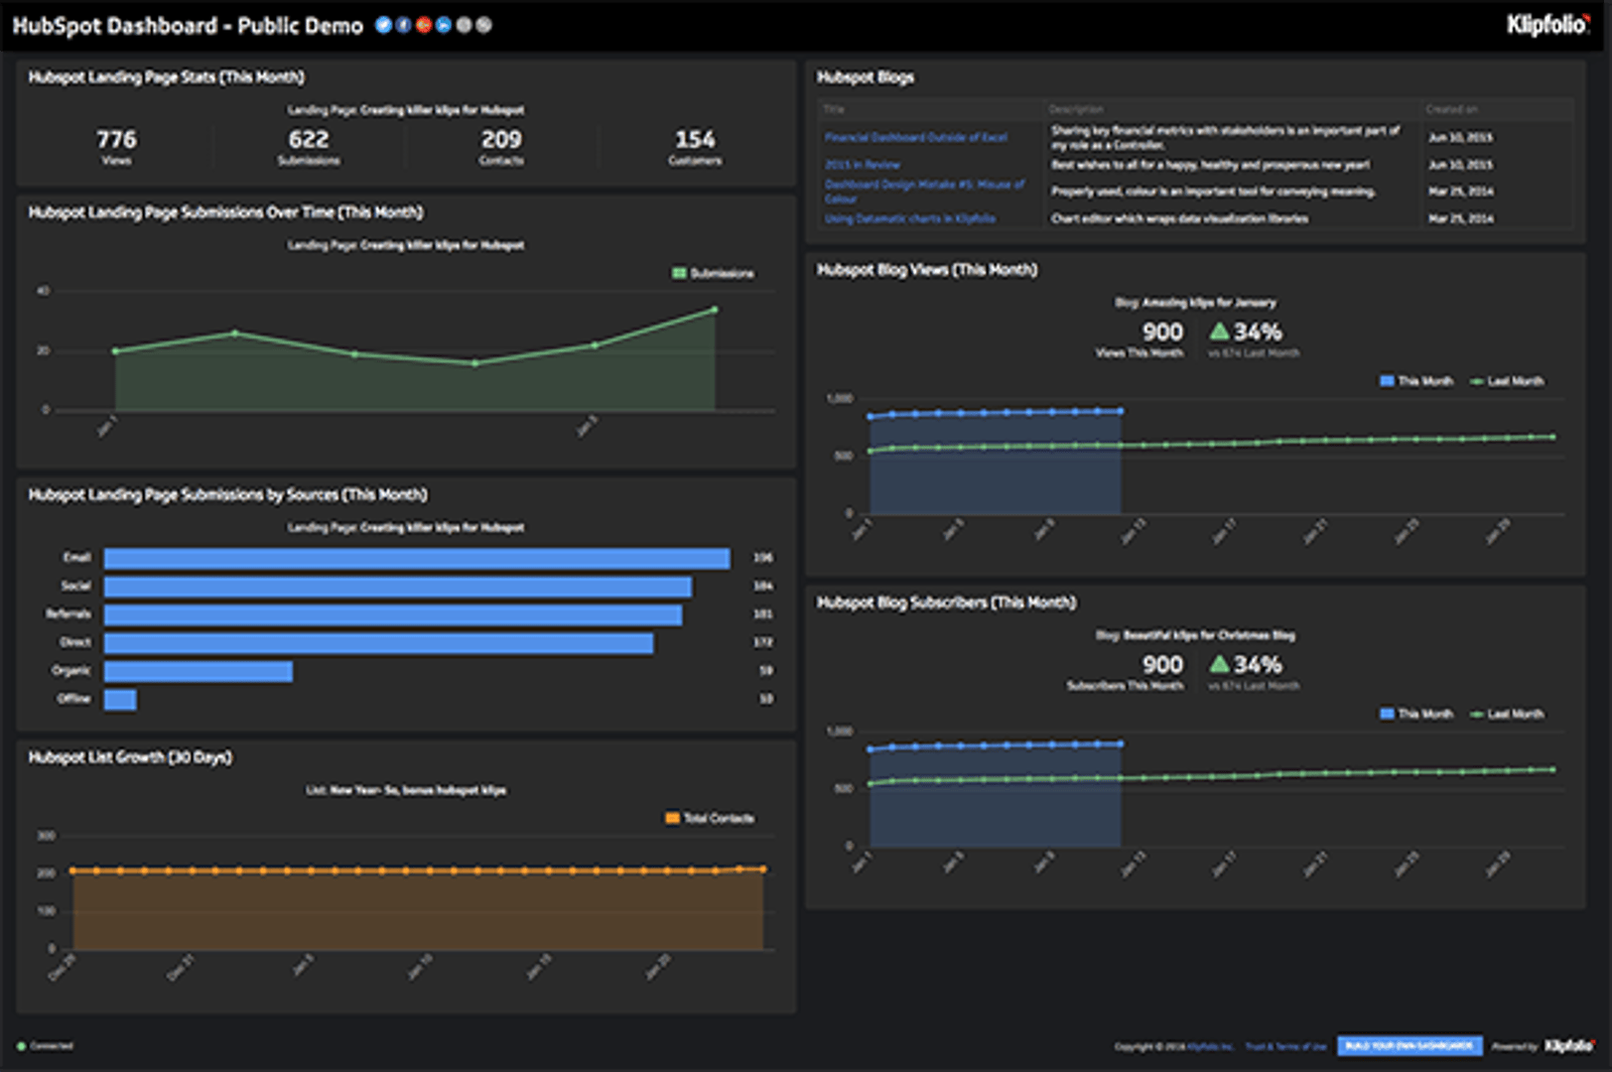Click the Google Plus share icon

pos(424,25)
